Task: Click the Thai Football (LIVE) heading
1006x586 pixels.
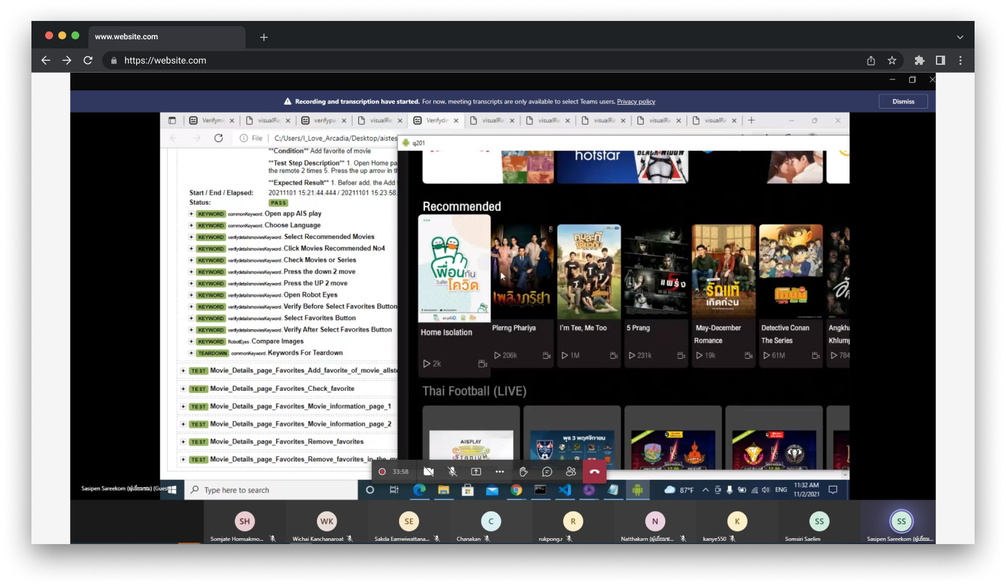Action: pyautogui.click(x=474, y=391)
